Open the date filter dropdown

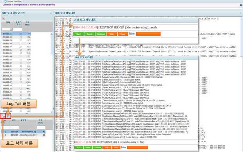pyautogui.click(x=11, y=29)
